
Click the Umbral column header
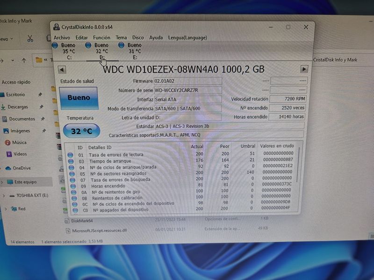[x=248, y=146]
